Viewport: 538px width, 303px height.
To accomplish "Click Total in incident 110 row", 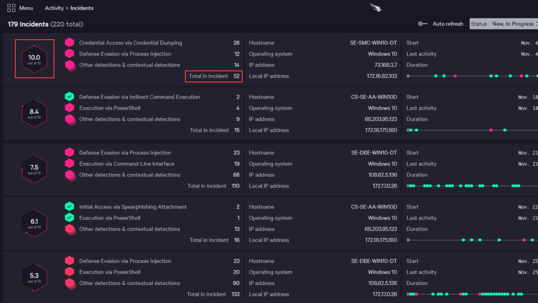I will click(x=213, y=186).
